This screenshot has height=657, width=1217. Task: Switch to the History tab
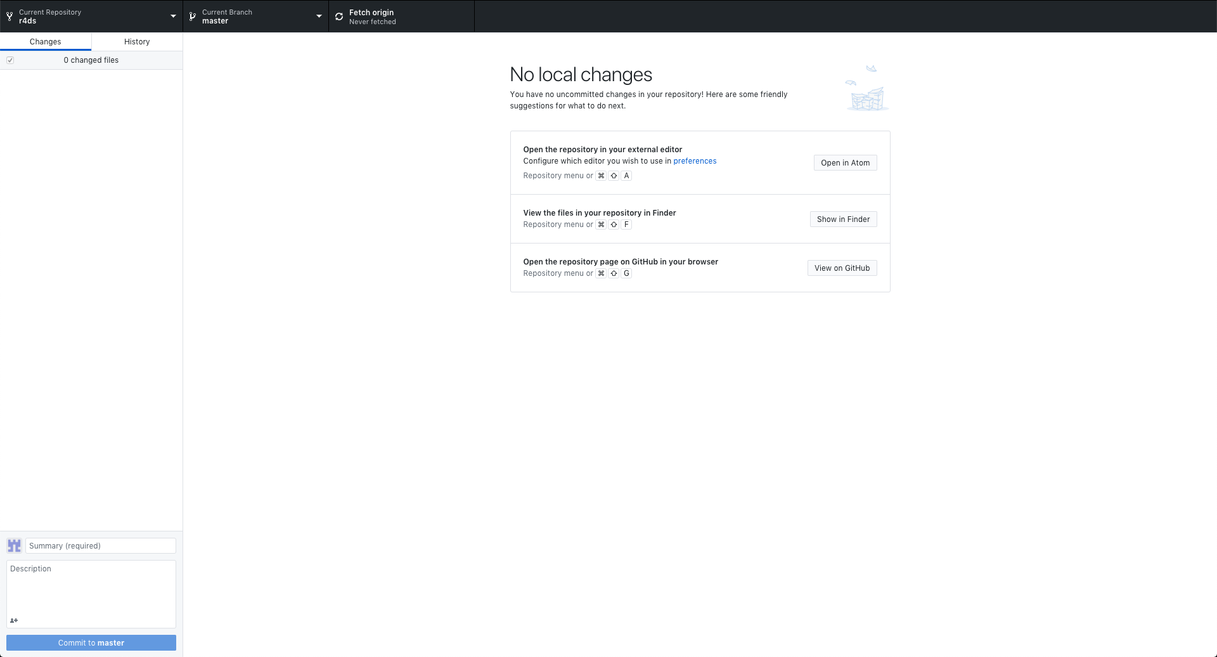click(137, 42)
